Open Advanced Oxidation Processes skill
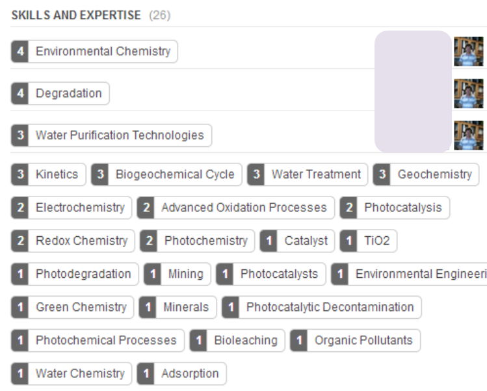The width and height of the screenshot is (487, 391). tap(244, 208)
